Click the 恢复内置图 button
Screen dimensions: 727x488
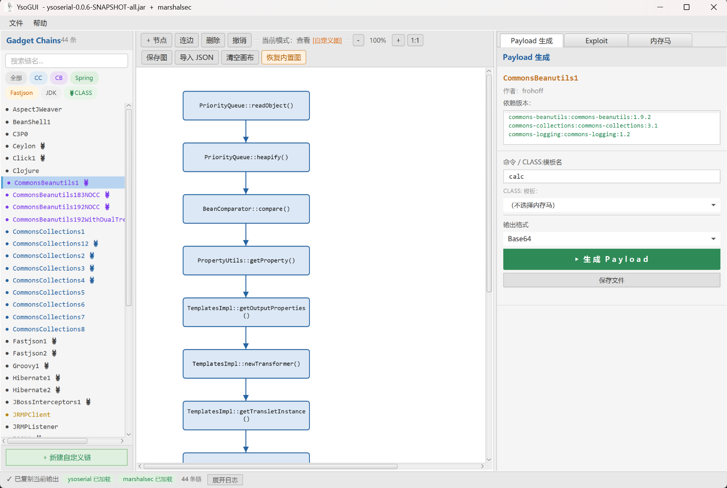[x=283, y=57]
